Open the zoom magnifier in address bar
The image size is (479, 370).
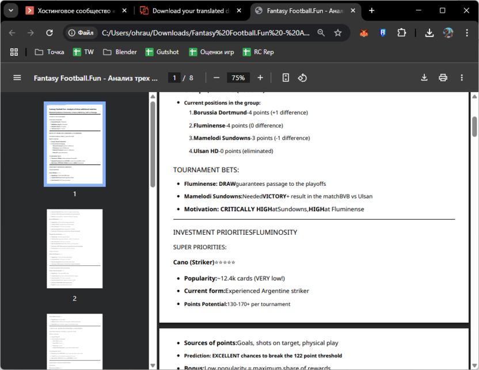click(x=321, y=33)
